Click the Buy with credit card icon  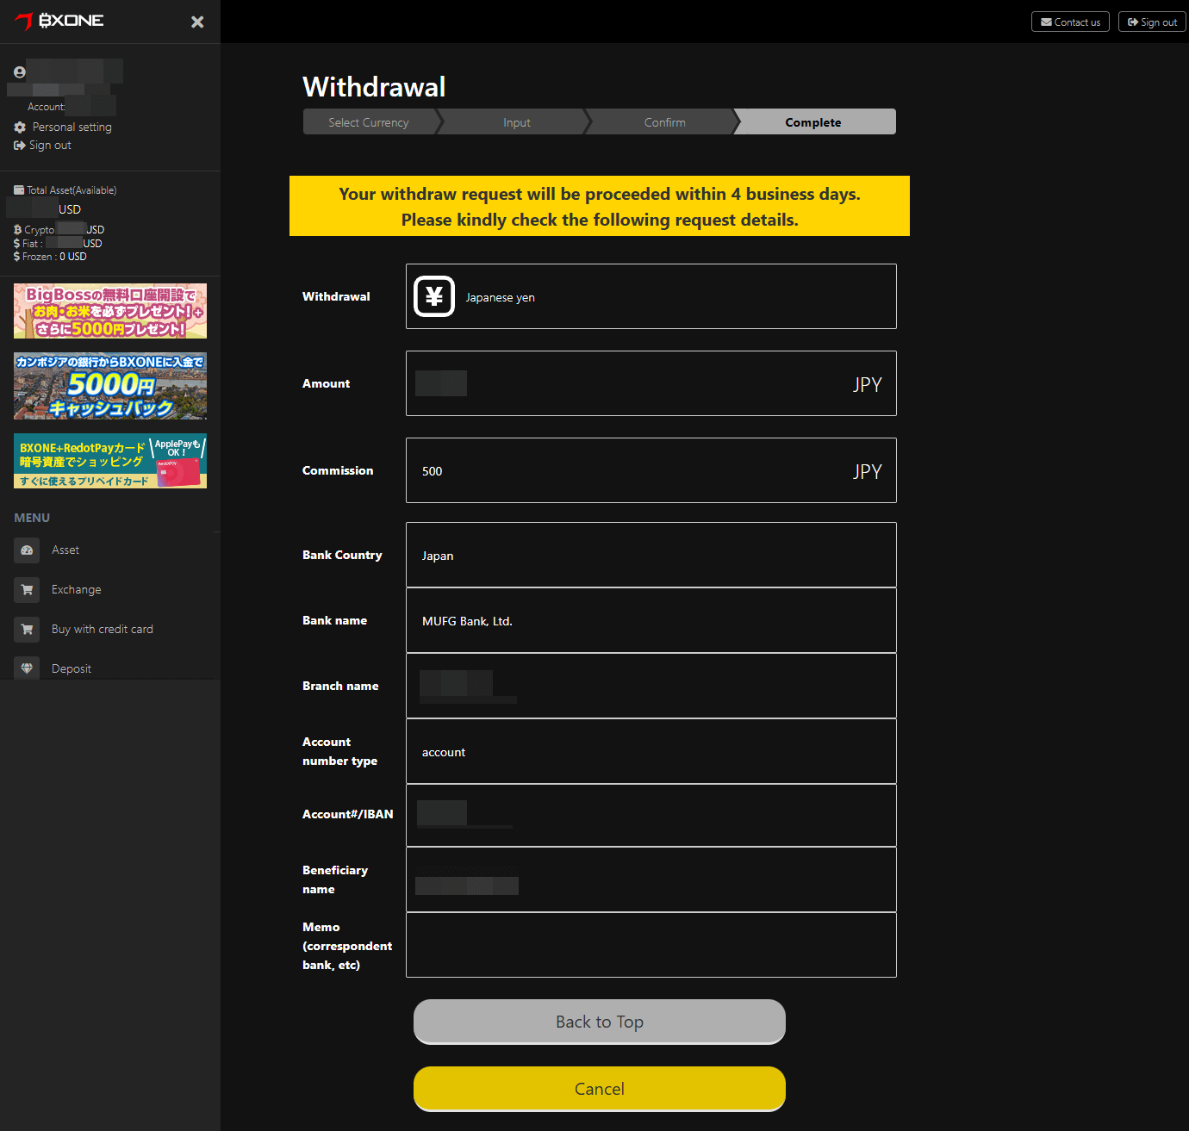pyautogui.click(x=27, y=630)
